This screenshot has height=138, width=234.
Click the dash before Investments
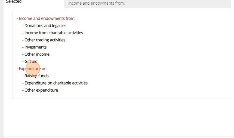click(23, 47)
